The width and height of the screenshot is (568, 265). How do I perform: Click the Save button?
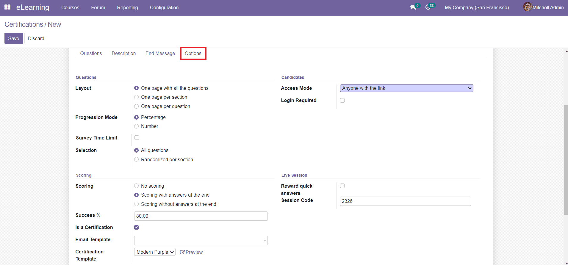click(x=14, y=38)
